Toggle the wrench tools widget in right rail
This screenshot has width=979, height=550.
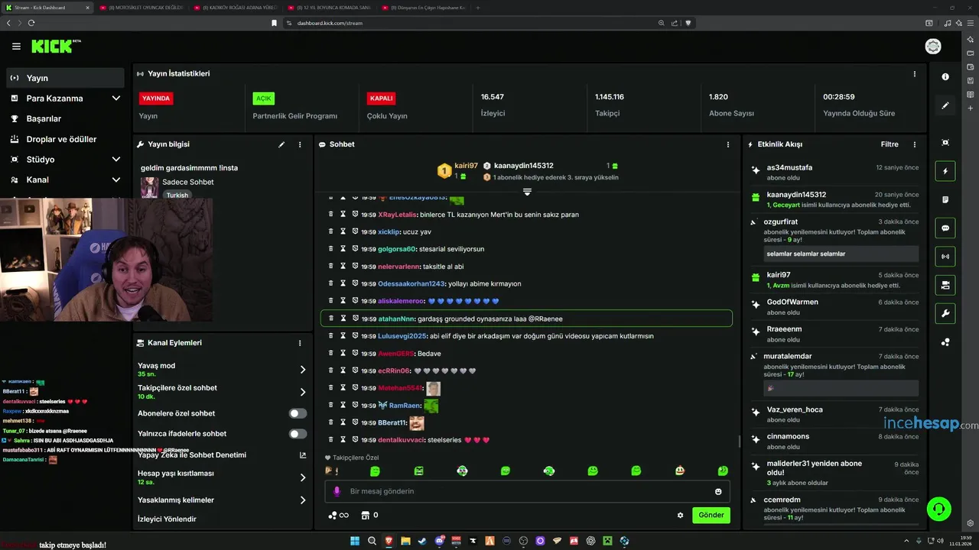945,313
